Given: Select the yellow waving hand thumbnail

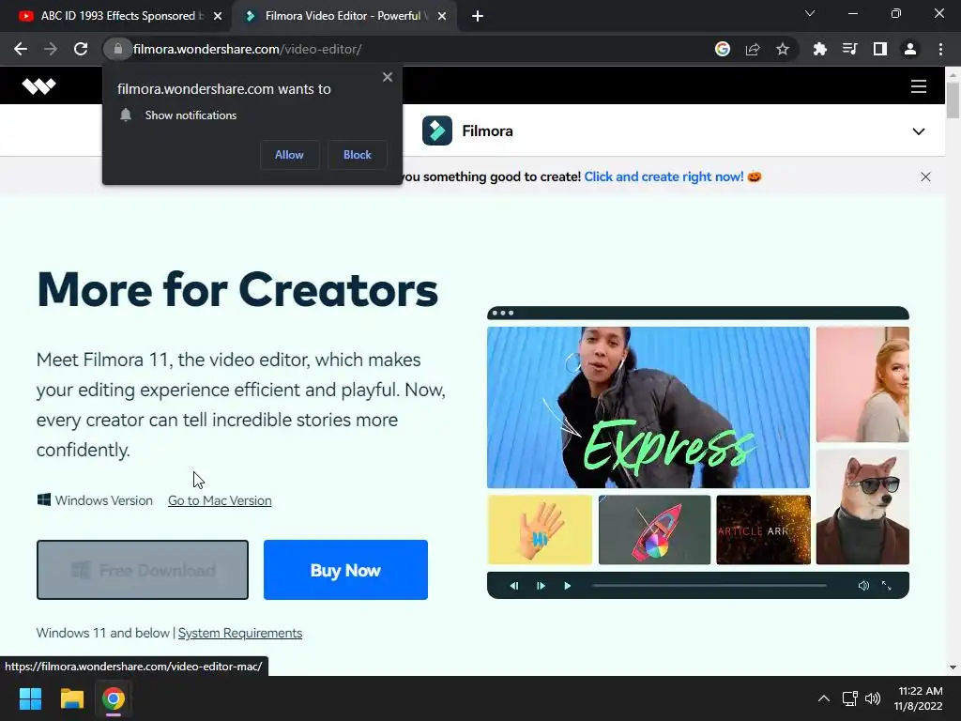Looking at the screenshot, I should [540, 529].
